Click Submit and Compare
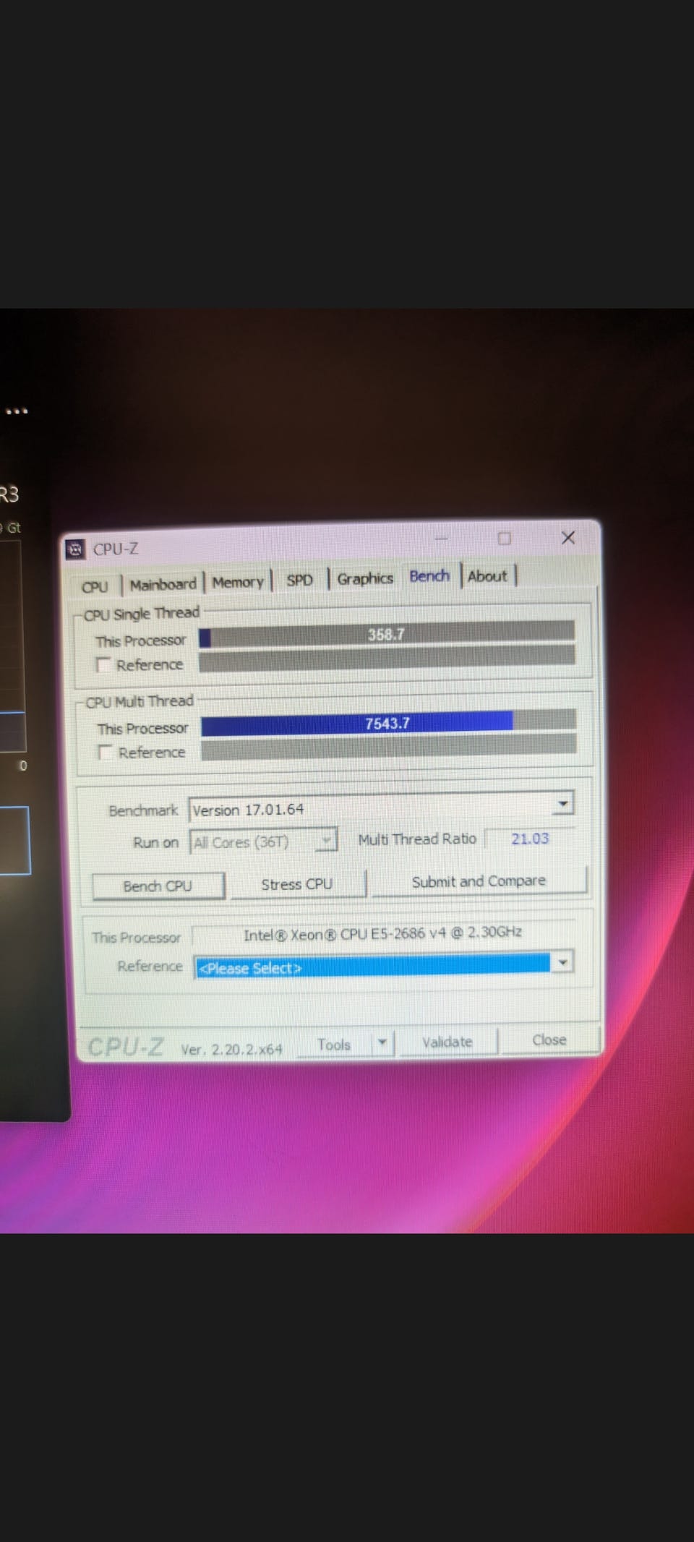Screen dimensions: 694x1542 click(x=479, y=881)
